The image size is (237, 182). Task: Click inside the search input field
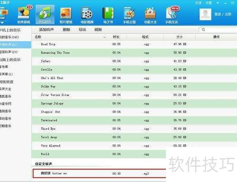(219, 29)
